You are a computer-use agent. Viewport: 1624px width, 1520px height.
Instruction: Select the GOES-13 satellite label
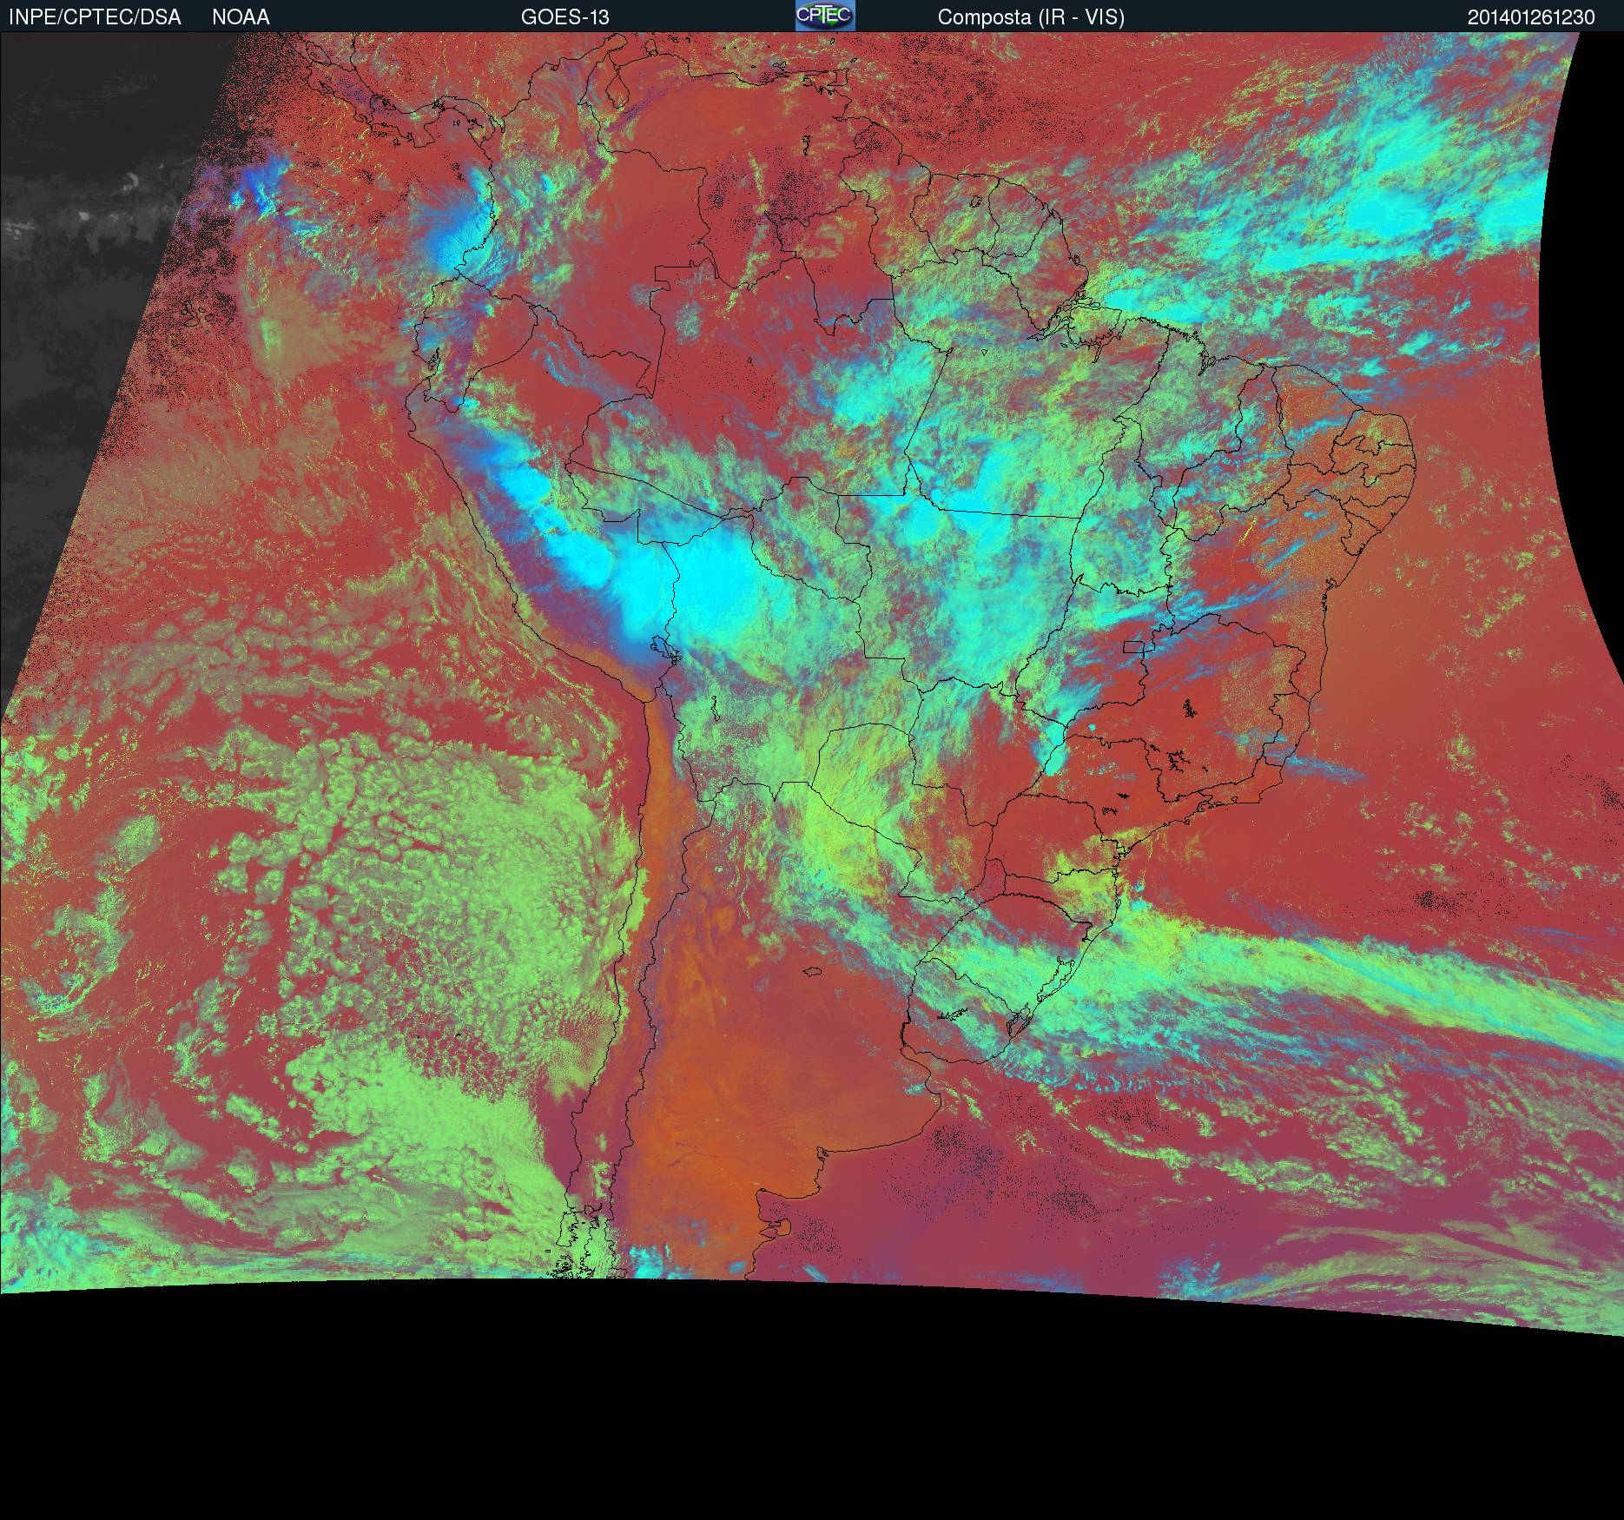564,17
